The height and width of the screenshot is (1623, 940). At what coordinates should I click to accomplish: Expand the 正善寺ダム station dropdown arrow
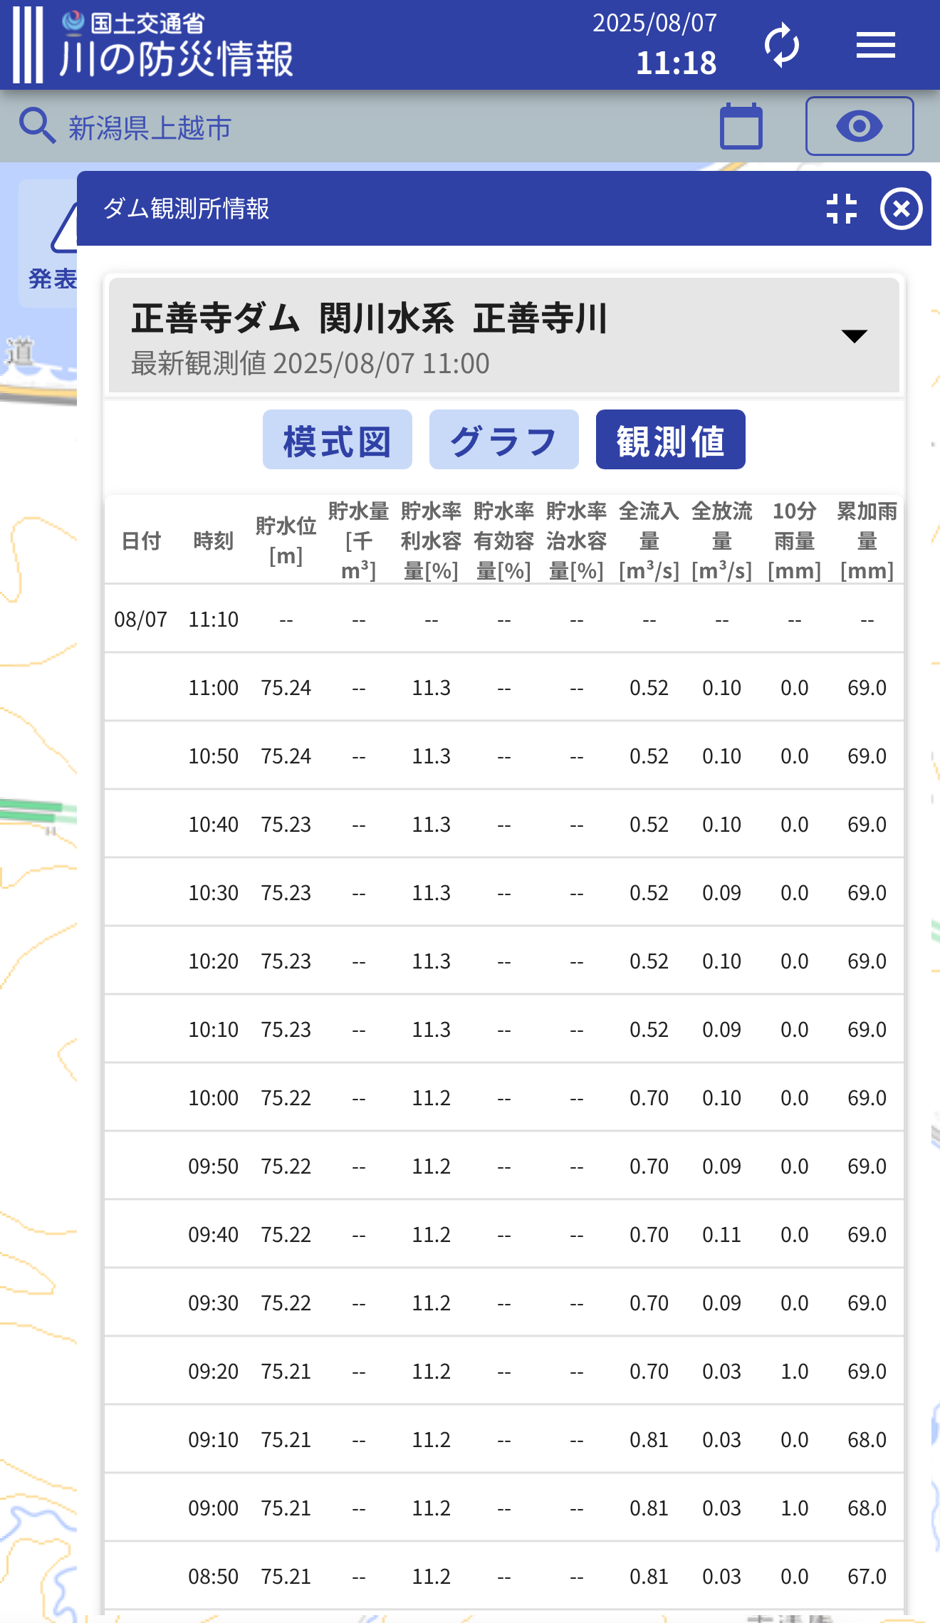(x=854, y=336)
